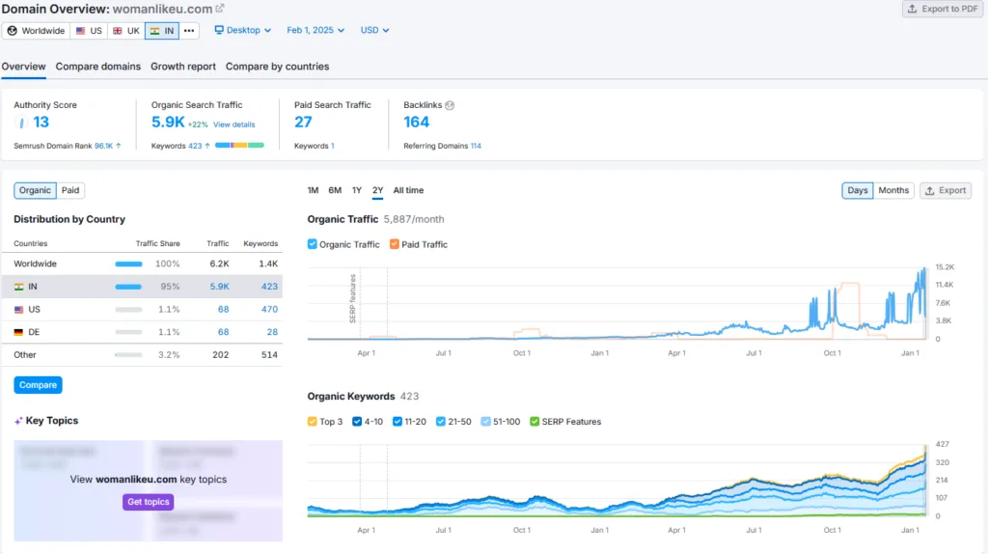This screenshot has height=554, width=988.
Task: Toggle SERP Features checkbox
Action: (535, 421)
